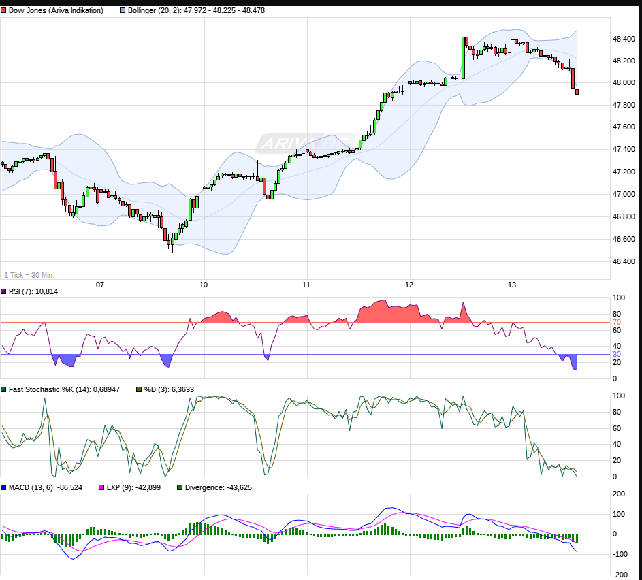Click the magenta EXP legend swatch
The image size is (642, 580).
(102, 487)
